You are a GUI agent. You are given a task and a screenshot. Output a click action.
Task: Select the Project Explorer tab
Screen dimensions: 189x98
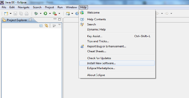click(17, 20)
